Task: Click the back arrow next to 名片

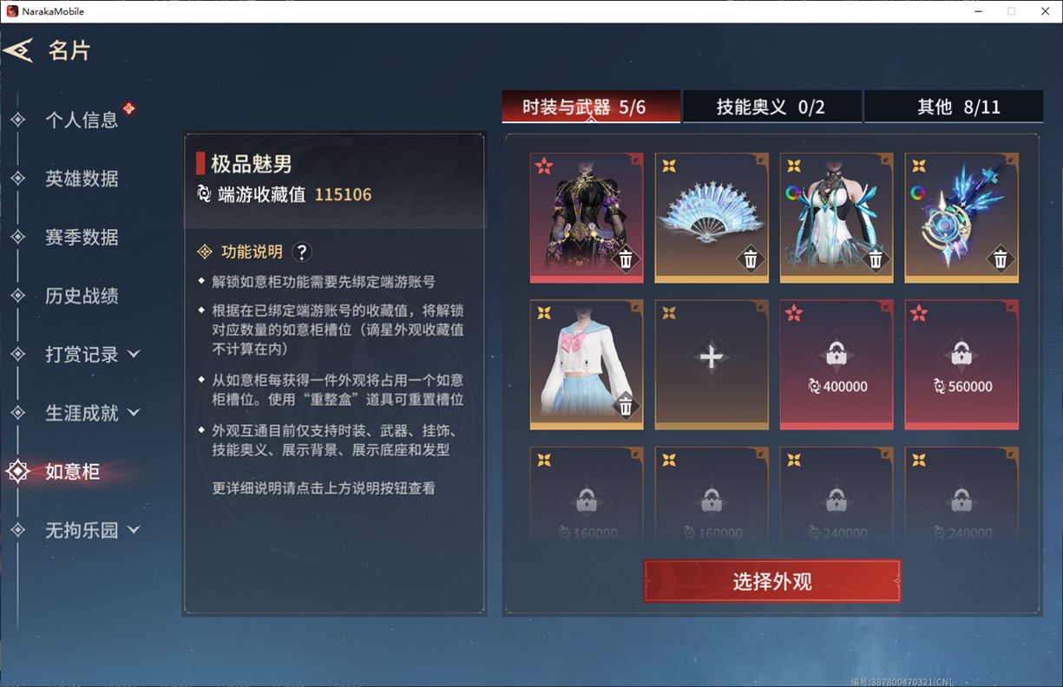Action: 18,50
